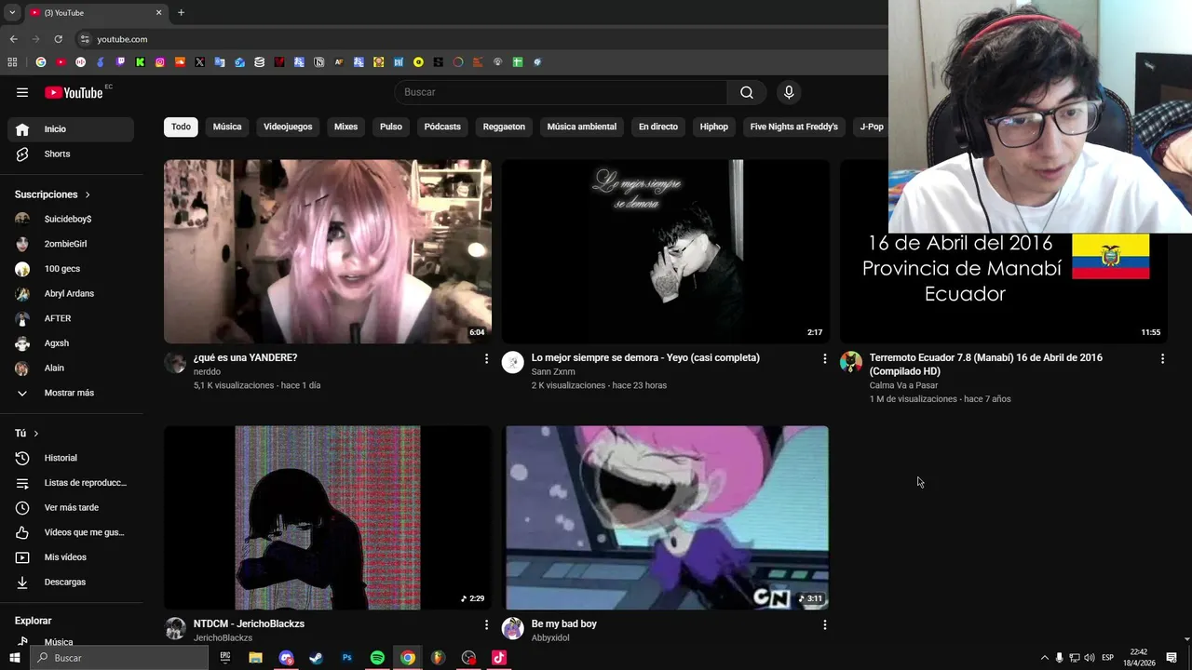Open Steam from the taskbar
This screenshot has width=1192, height=670.
[x=316, y=658]
